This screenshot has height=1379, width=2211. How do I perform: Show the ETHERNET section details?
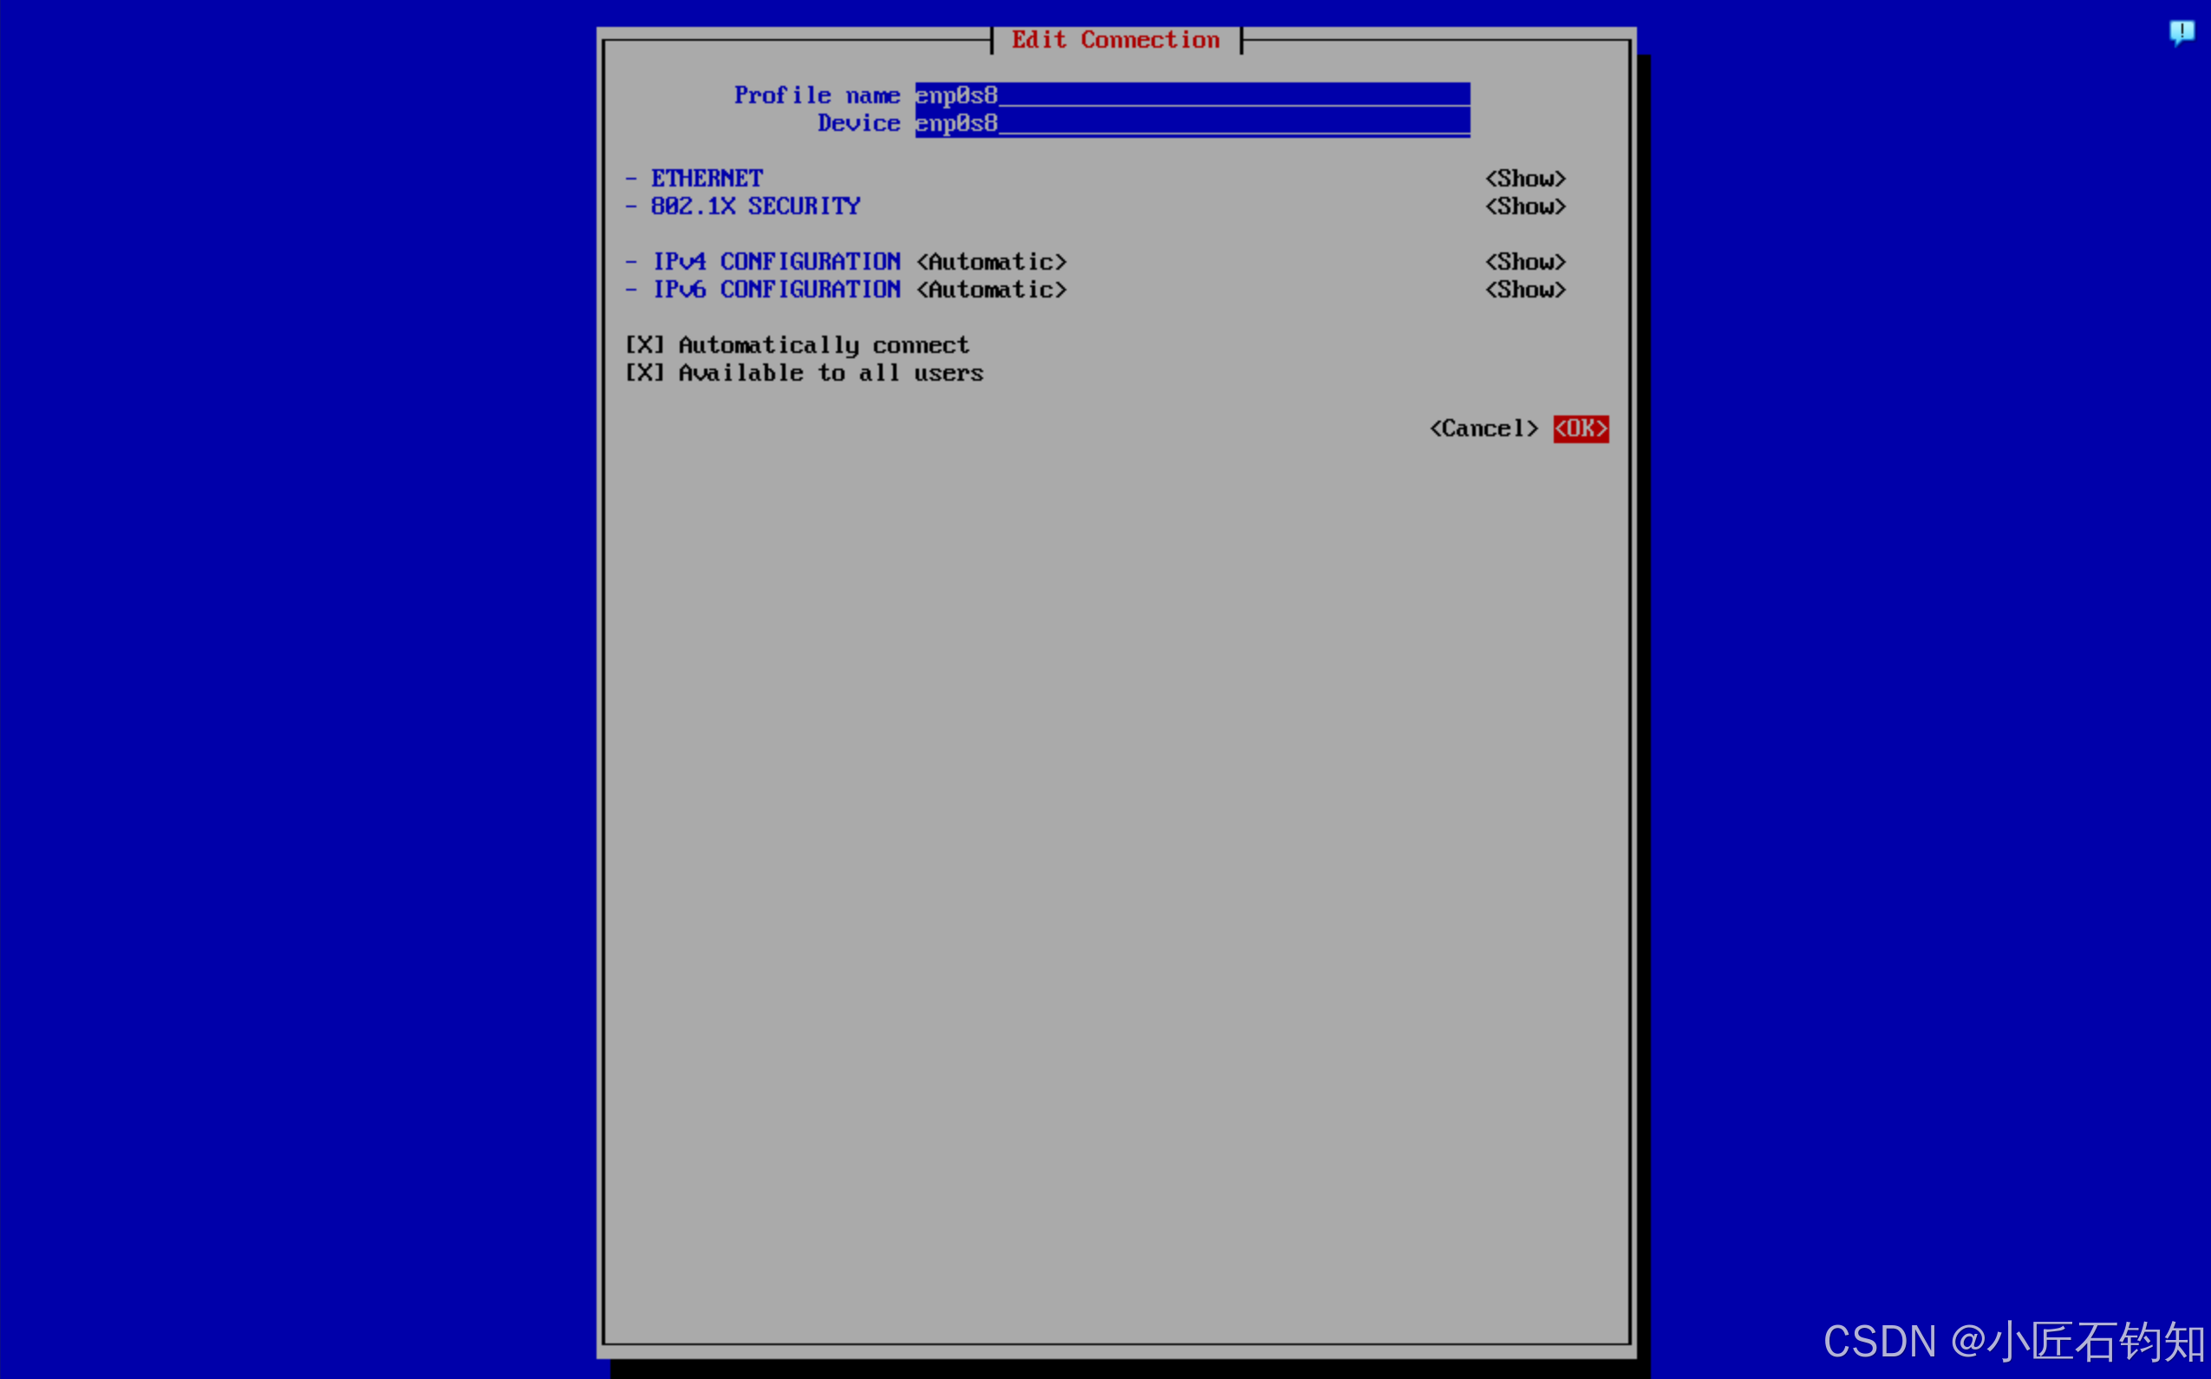point(1524,179)
